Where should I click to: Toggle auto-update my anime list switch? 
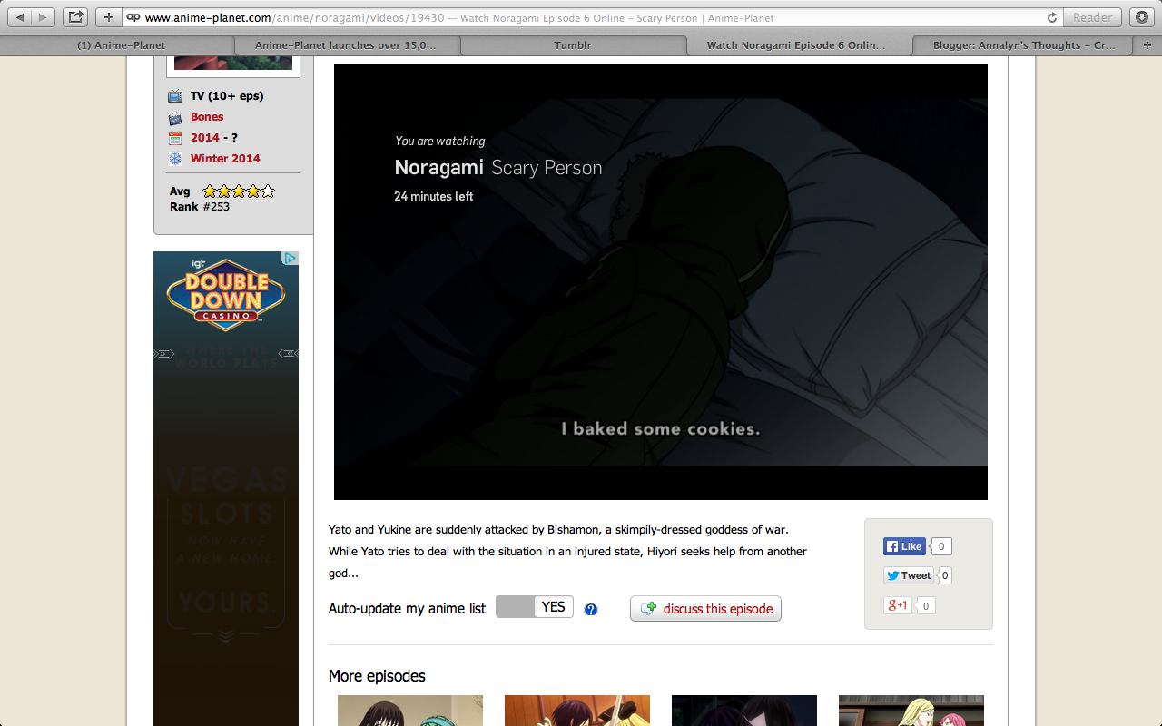pyautogui.click(x=535, y=607)
